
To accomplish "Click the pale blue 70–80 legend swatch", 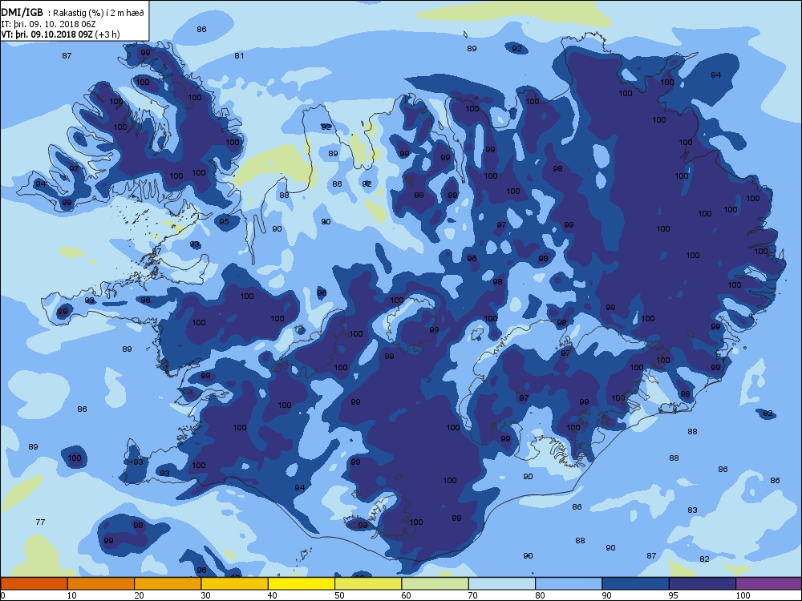I will (x=502, y=583).
